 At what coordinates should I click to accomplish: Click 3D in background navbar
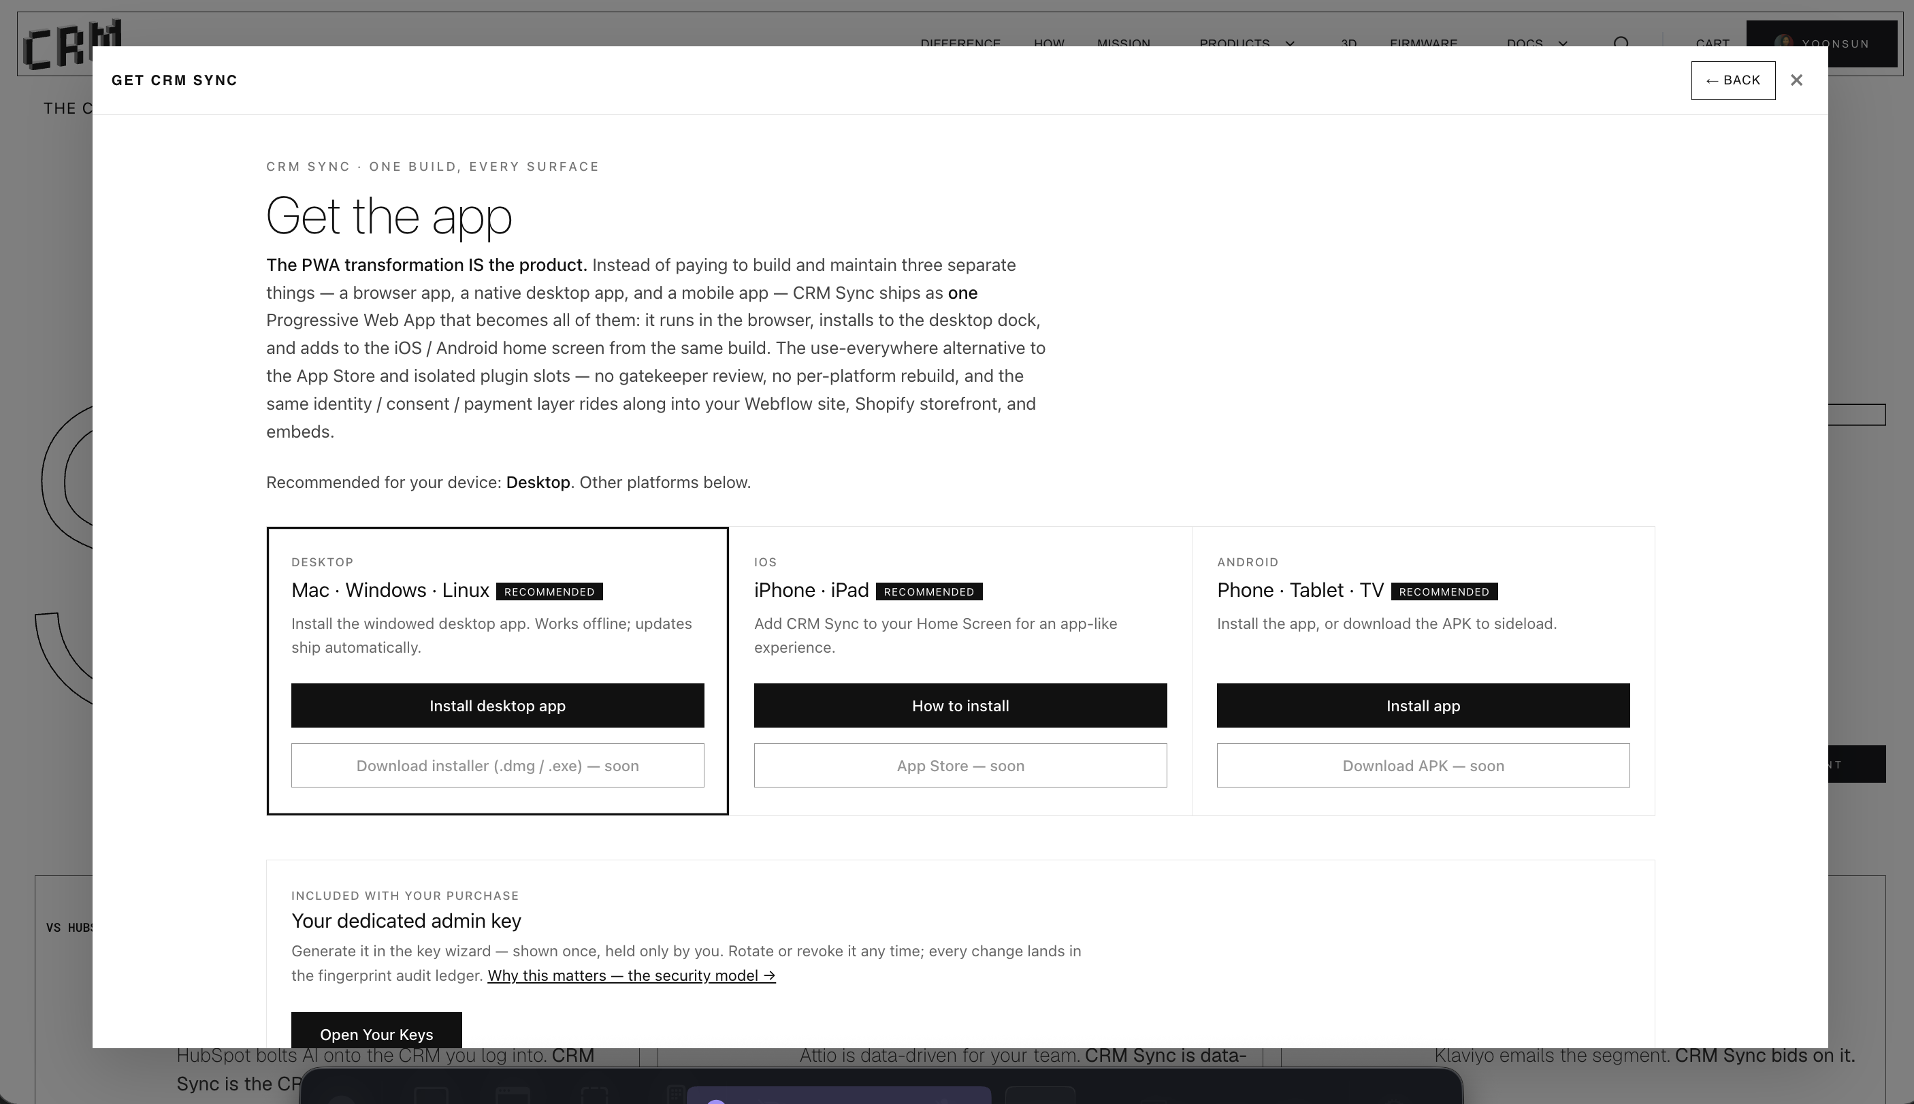(x=1348, y=42)
